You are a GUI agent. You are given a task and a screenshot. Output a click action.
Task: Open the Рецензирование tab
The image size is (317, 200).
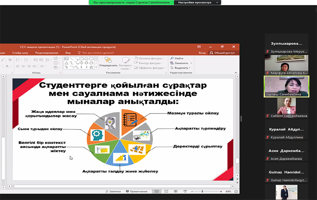47,53
